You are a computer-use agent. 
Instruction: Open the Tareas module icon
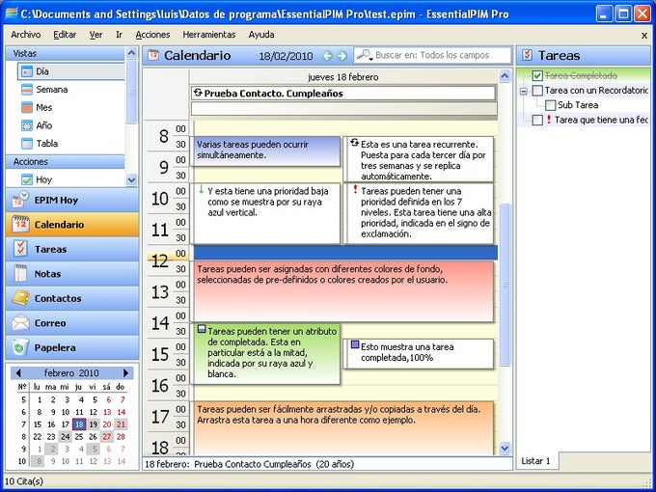[x=20, y=249]
